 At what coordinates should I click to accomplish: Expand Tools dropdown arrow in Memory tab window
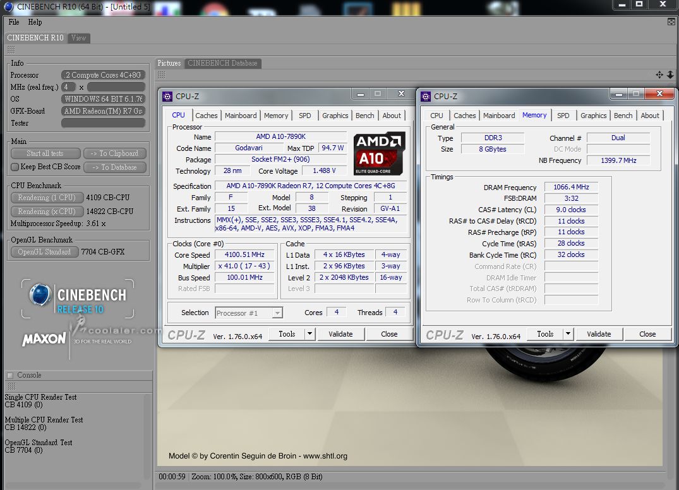point(568,334)
